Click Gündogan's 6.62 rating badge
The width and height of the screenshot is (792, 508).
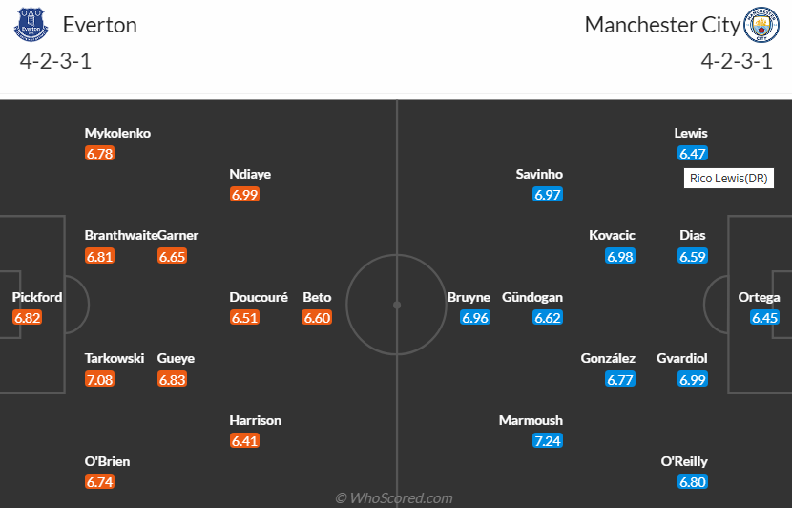click(548, 318)
